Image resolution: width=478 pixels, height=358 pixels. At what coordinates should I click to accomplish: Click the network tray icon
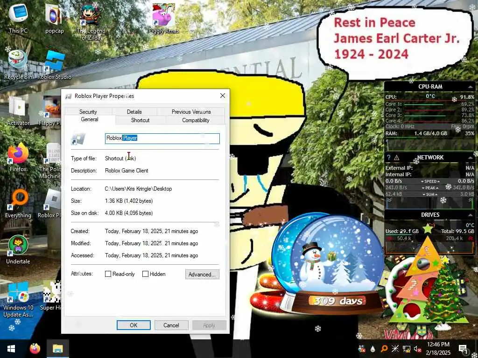click(x=407, y=349)
